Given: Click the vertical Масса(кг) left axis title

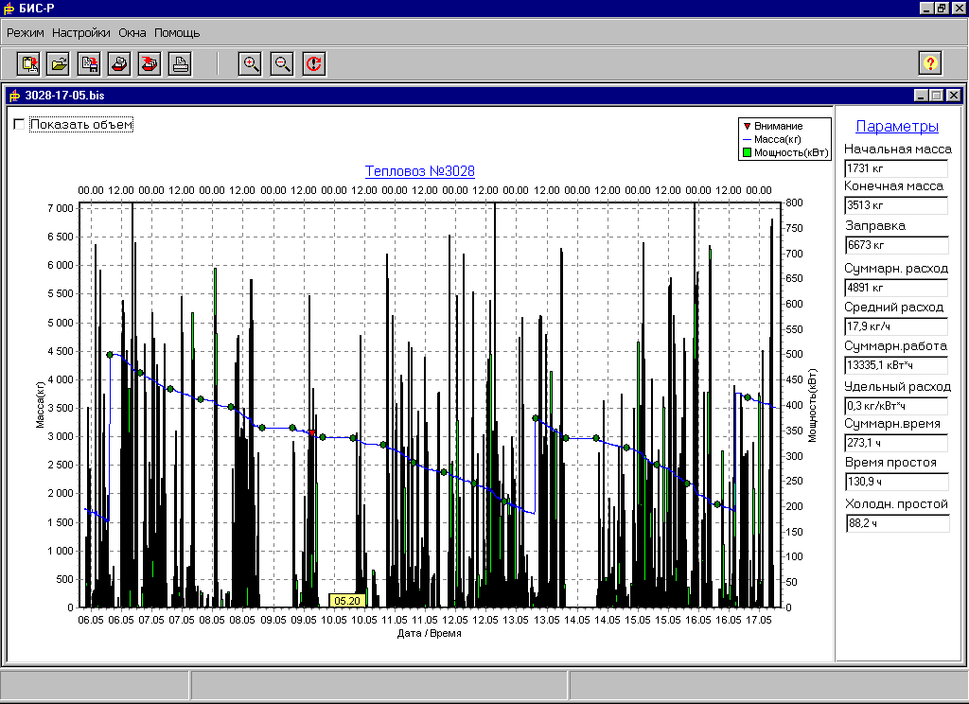Looking at the screenshot, I should point(40,405).
